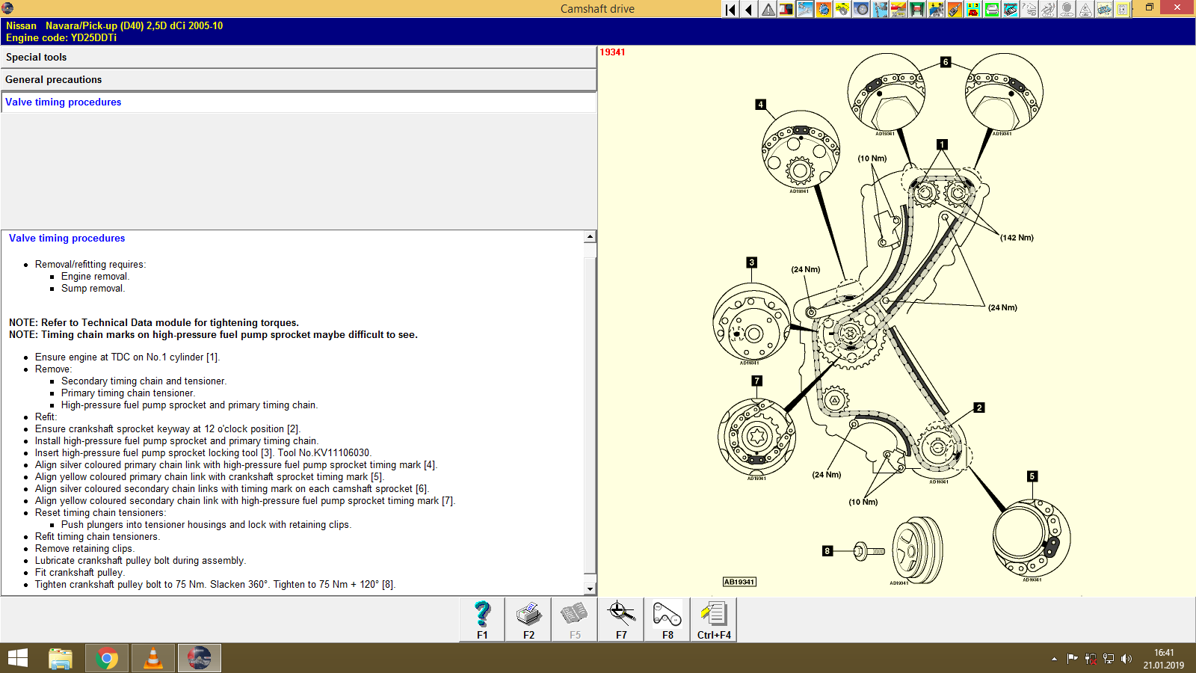The width and height of the screenshot is (1196, 673).
Task: Click the back navigation arrow icon
Action: [x=747, y=10]
